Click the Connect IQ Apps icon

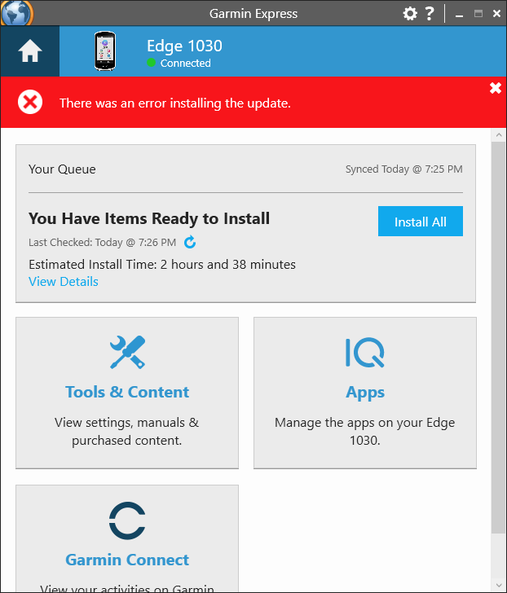click(x=364, y=353)
